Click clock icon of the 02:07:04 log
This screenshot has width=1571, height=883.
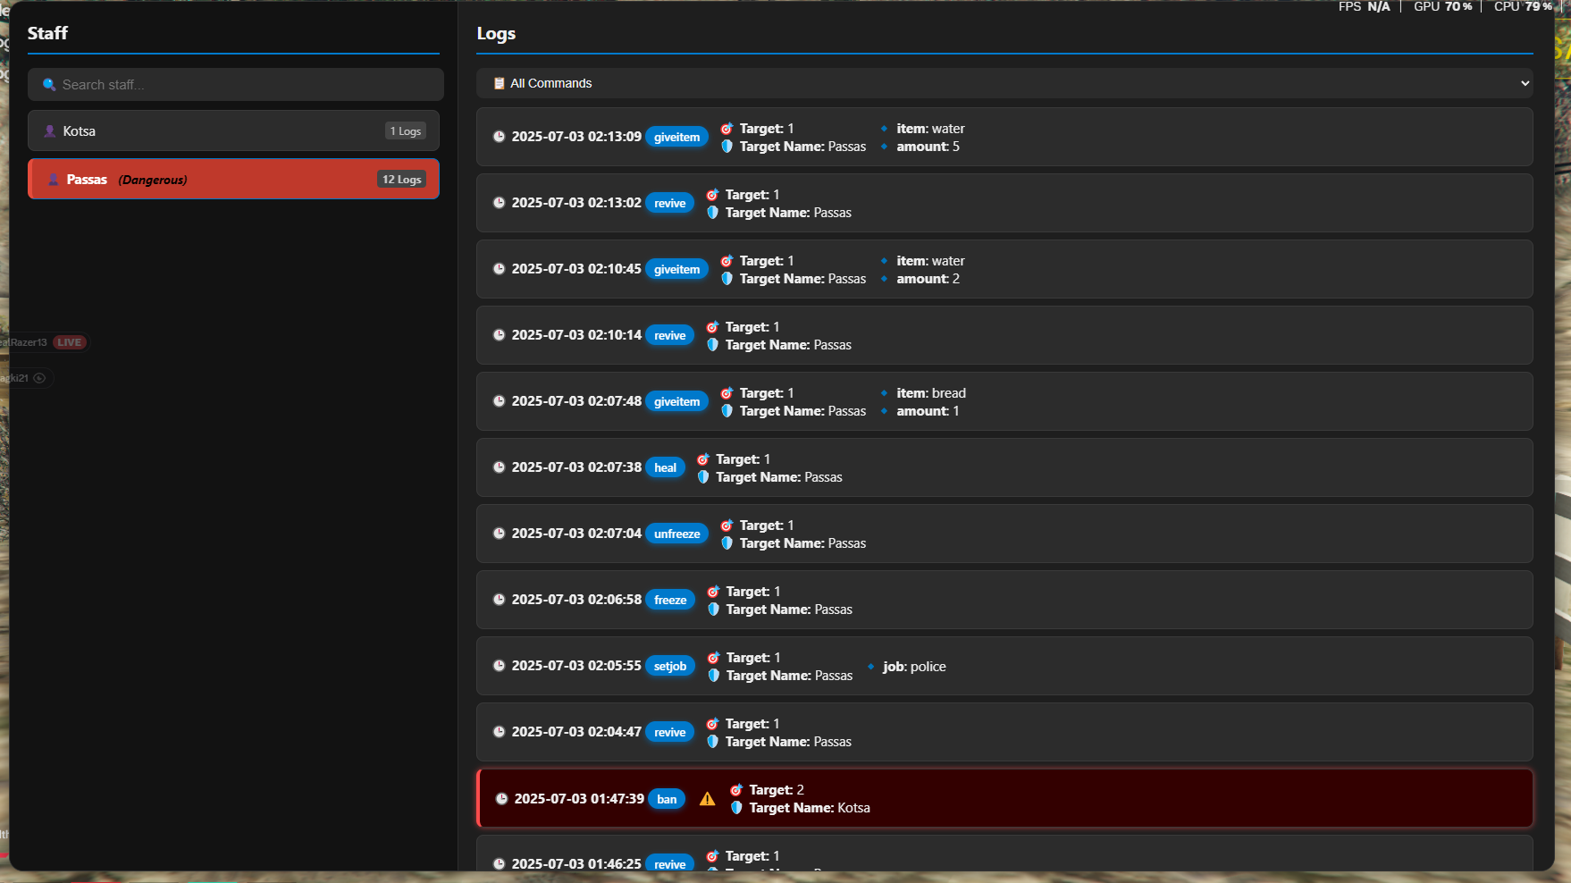click(500, 534)
